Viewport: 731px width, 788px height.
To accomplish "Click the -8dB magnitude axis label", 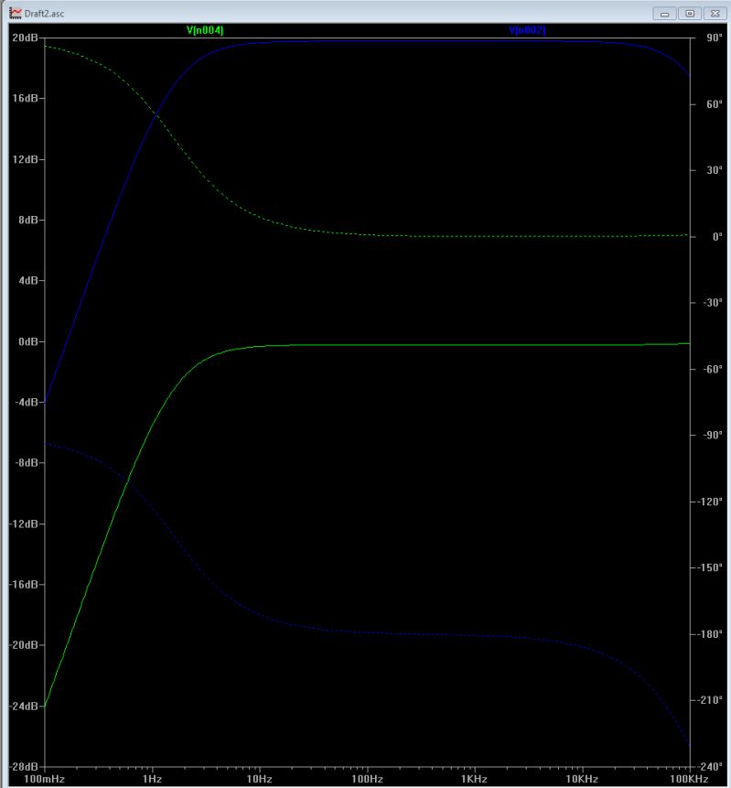I will pyautogui.click(x=27, y=462).
